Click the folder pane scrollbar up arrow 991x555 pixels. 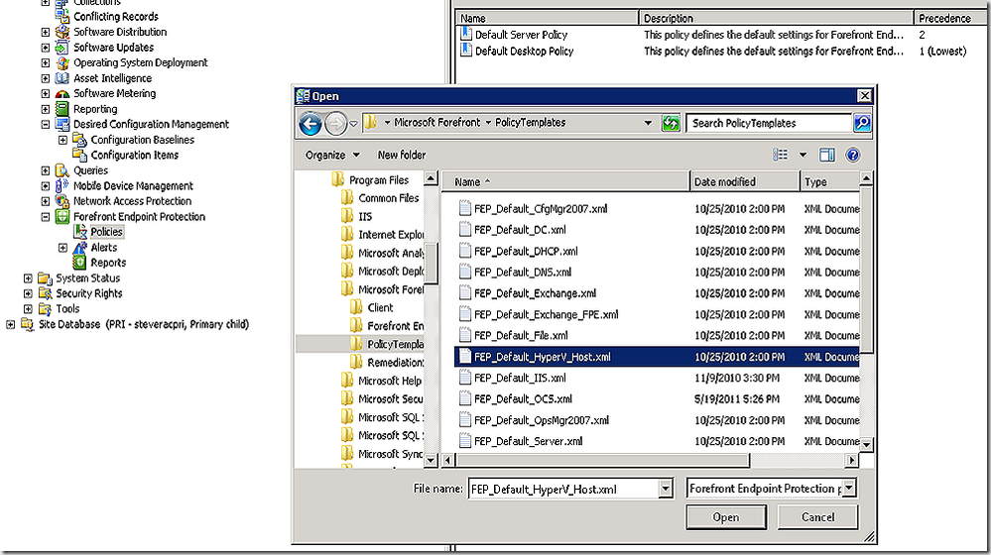431,178
